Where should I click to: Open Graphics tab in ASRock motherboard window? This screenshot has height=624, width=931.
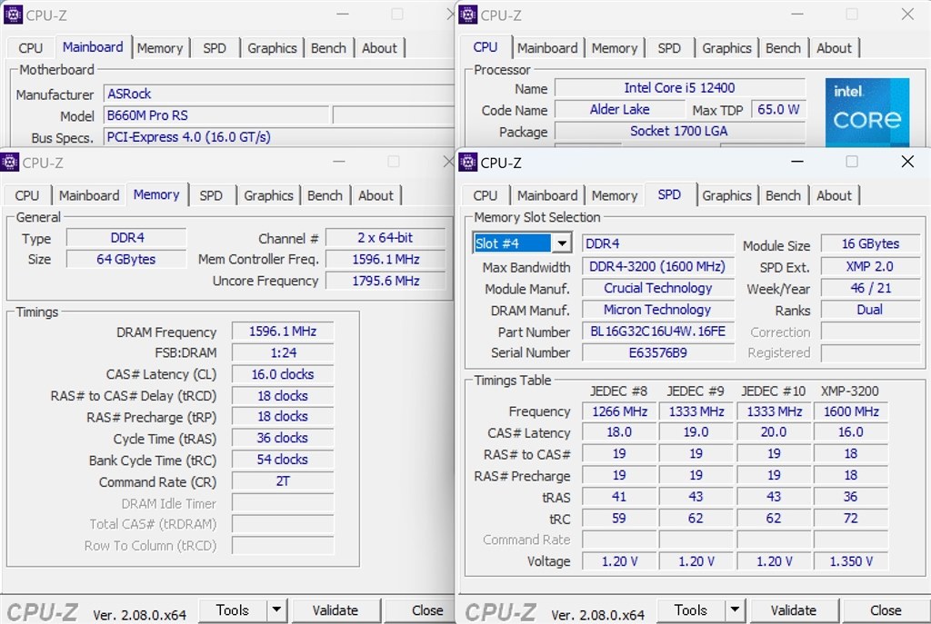272,48
